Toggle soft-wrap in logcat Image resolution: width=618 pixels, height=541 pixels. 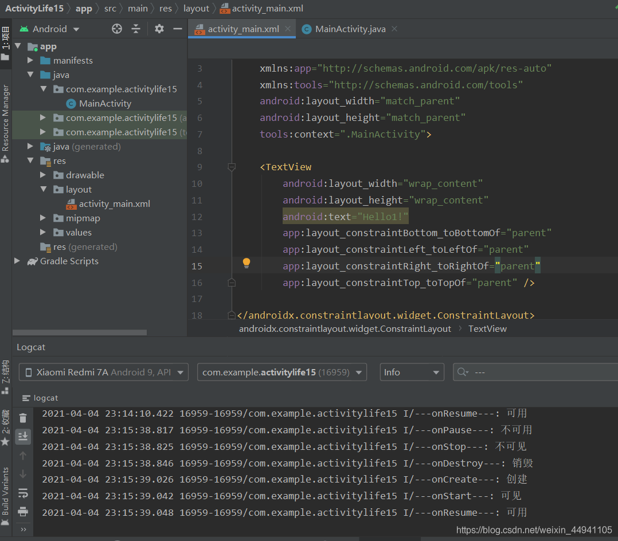23,493
